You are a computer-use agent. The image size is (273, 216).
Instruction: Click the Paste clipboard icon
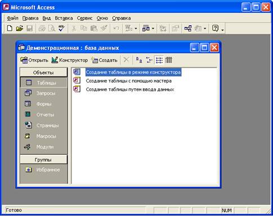click(94, 28)
